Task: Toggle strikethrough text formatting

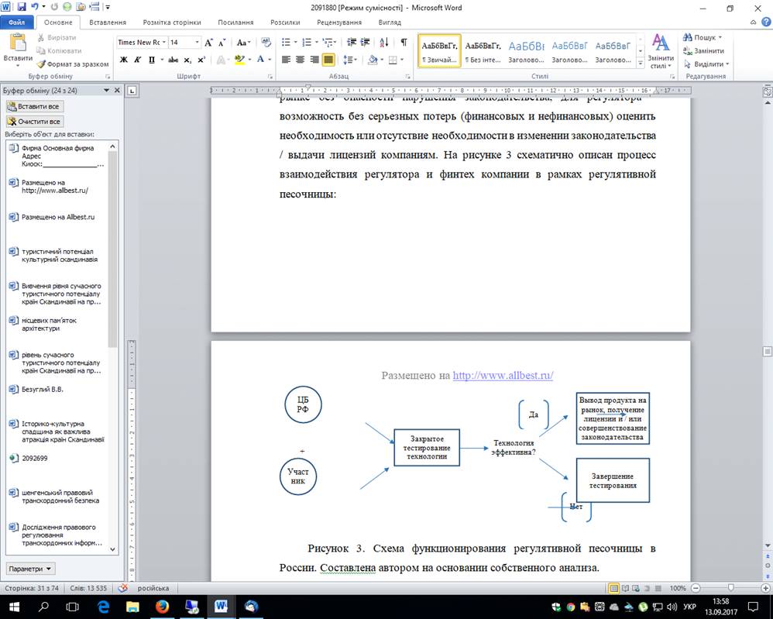Action: [x=173, y=60]
